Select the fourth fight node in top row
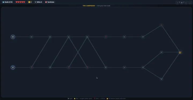This screenshot has width=193, height=100. click(x=69, y=37)
